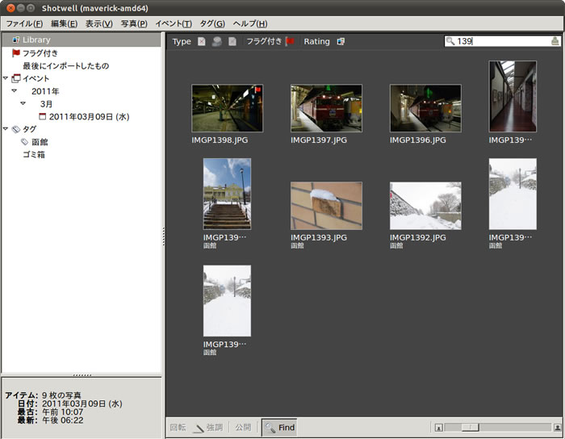Click the magnifier icon in search box
The image size is (565, 439).
(x=450, y=40)
